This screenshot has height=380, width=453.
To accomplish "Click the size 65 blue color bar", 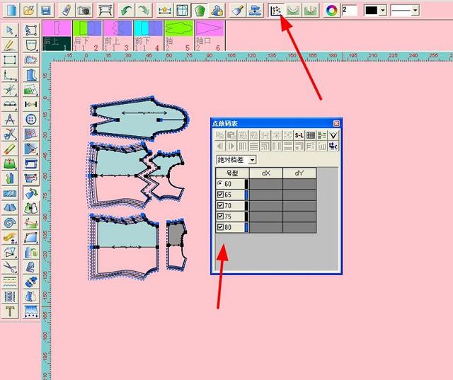I will [246, 195].
